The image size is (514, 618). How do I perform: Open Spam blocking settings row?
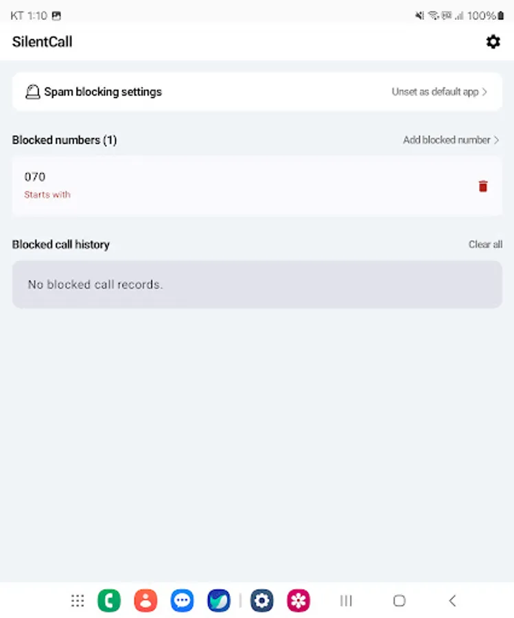103,91
